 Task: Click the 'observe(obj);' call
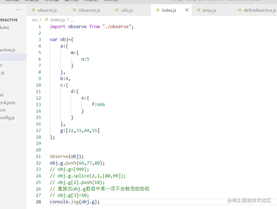tap(67, 157)
